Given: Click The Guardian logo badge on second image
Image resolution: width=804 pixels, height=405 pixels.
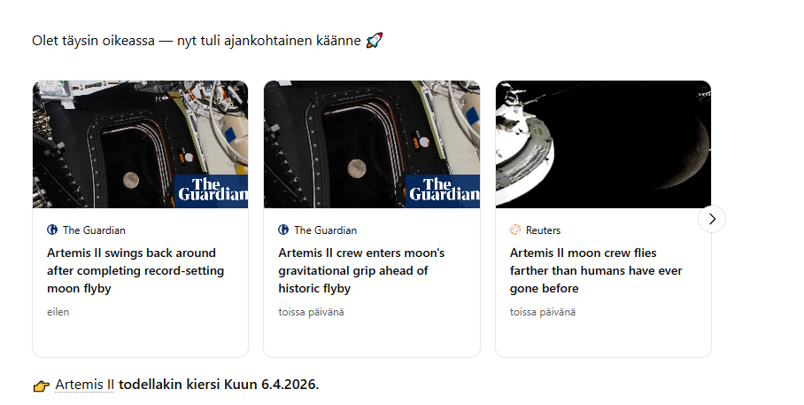Looking at the screenshot, I should click(x=443, y=191).
